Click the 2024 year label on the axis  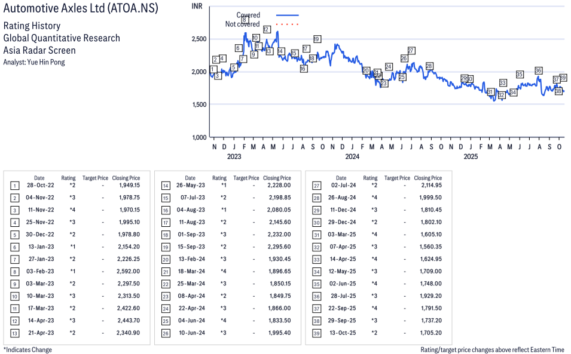(x=352, y=158)
